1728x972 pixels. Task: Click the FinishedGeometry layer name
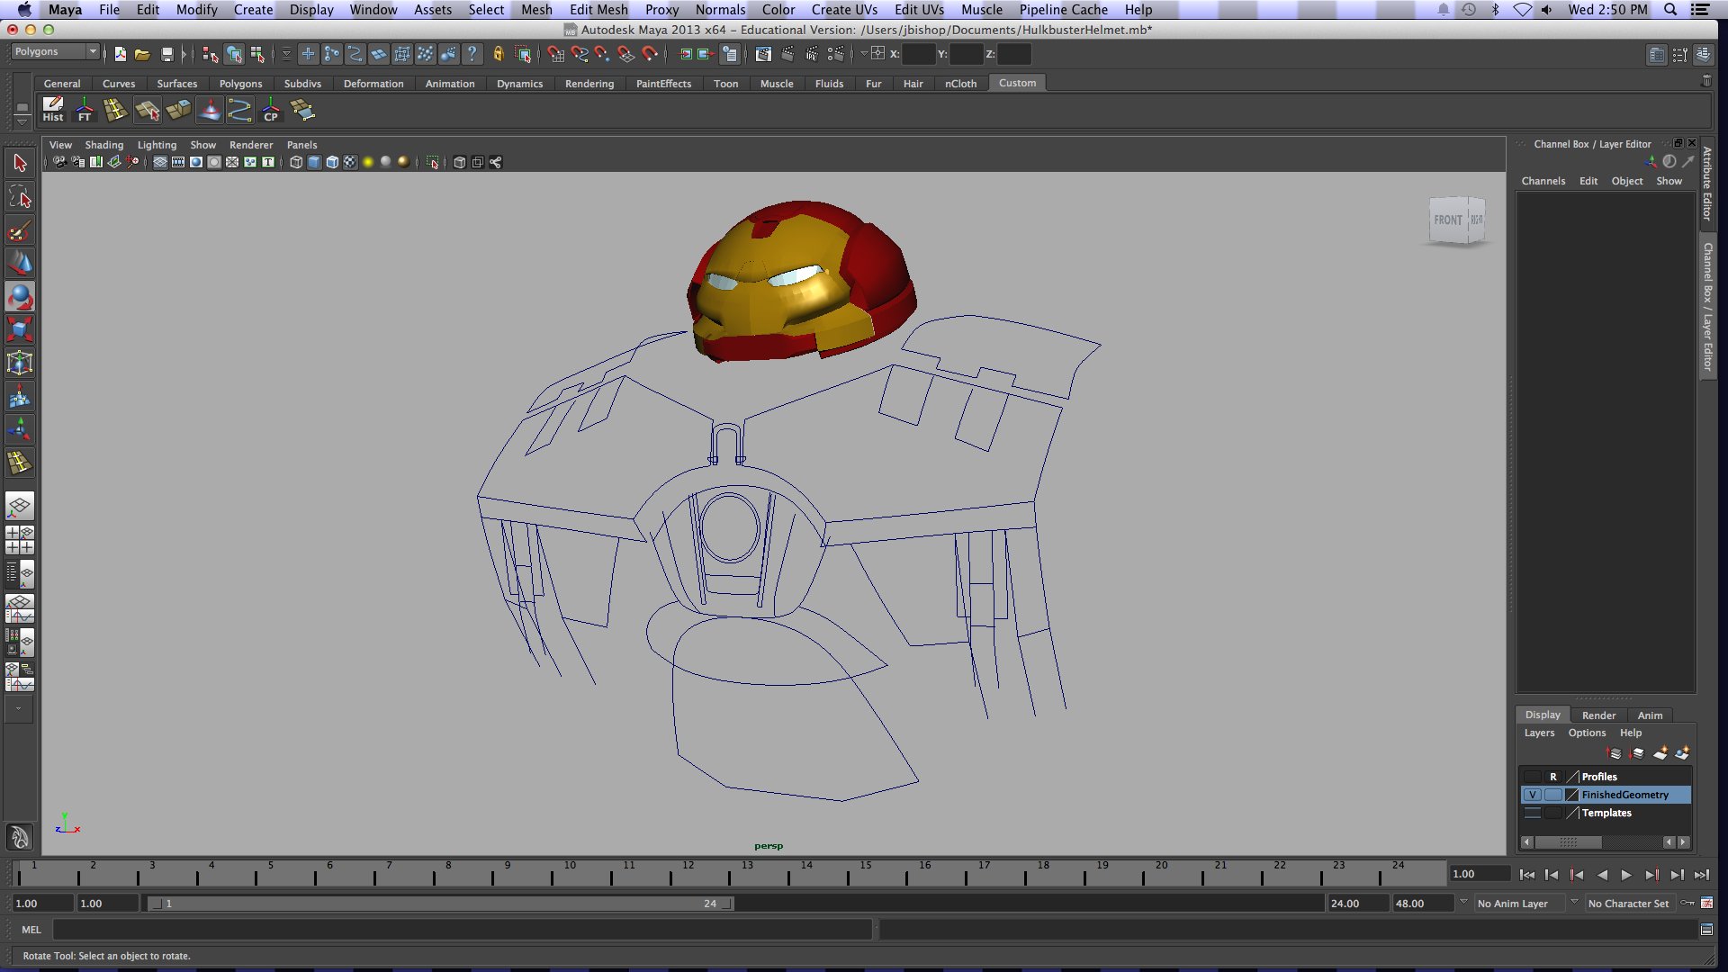pos(1624,795)
